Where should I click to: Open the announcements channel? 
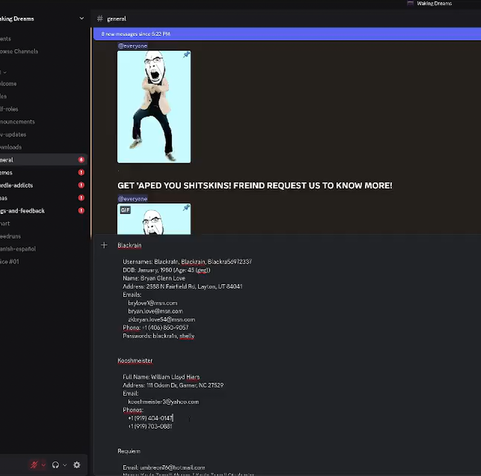[x=17, y=122]
